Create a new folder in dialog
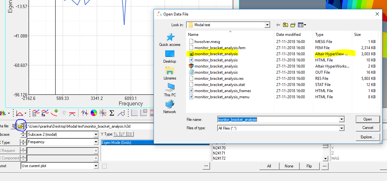The width and height of the screenshot is (387, 181). point(293,25)
